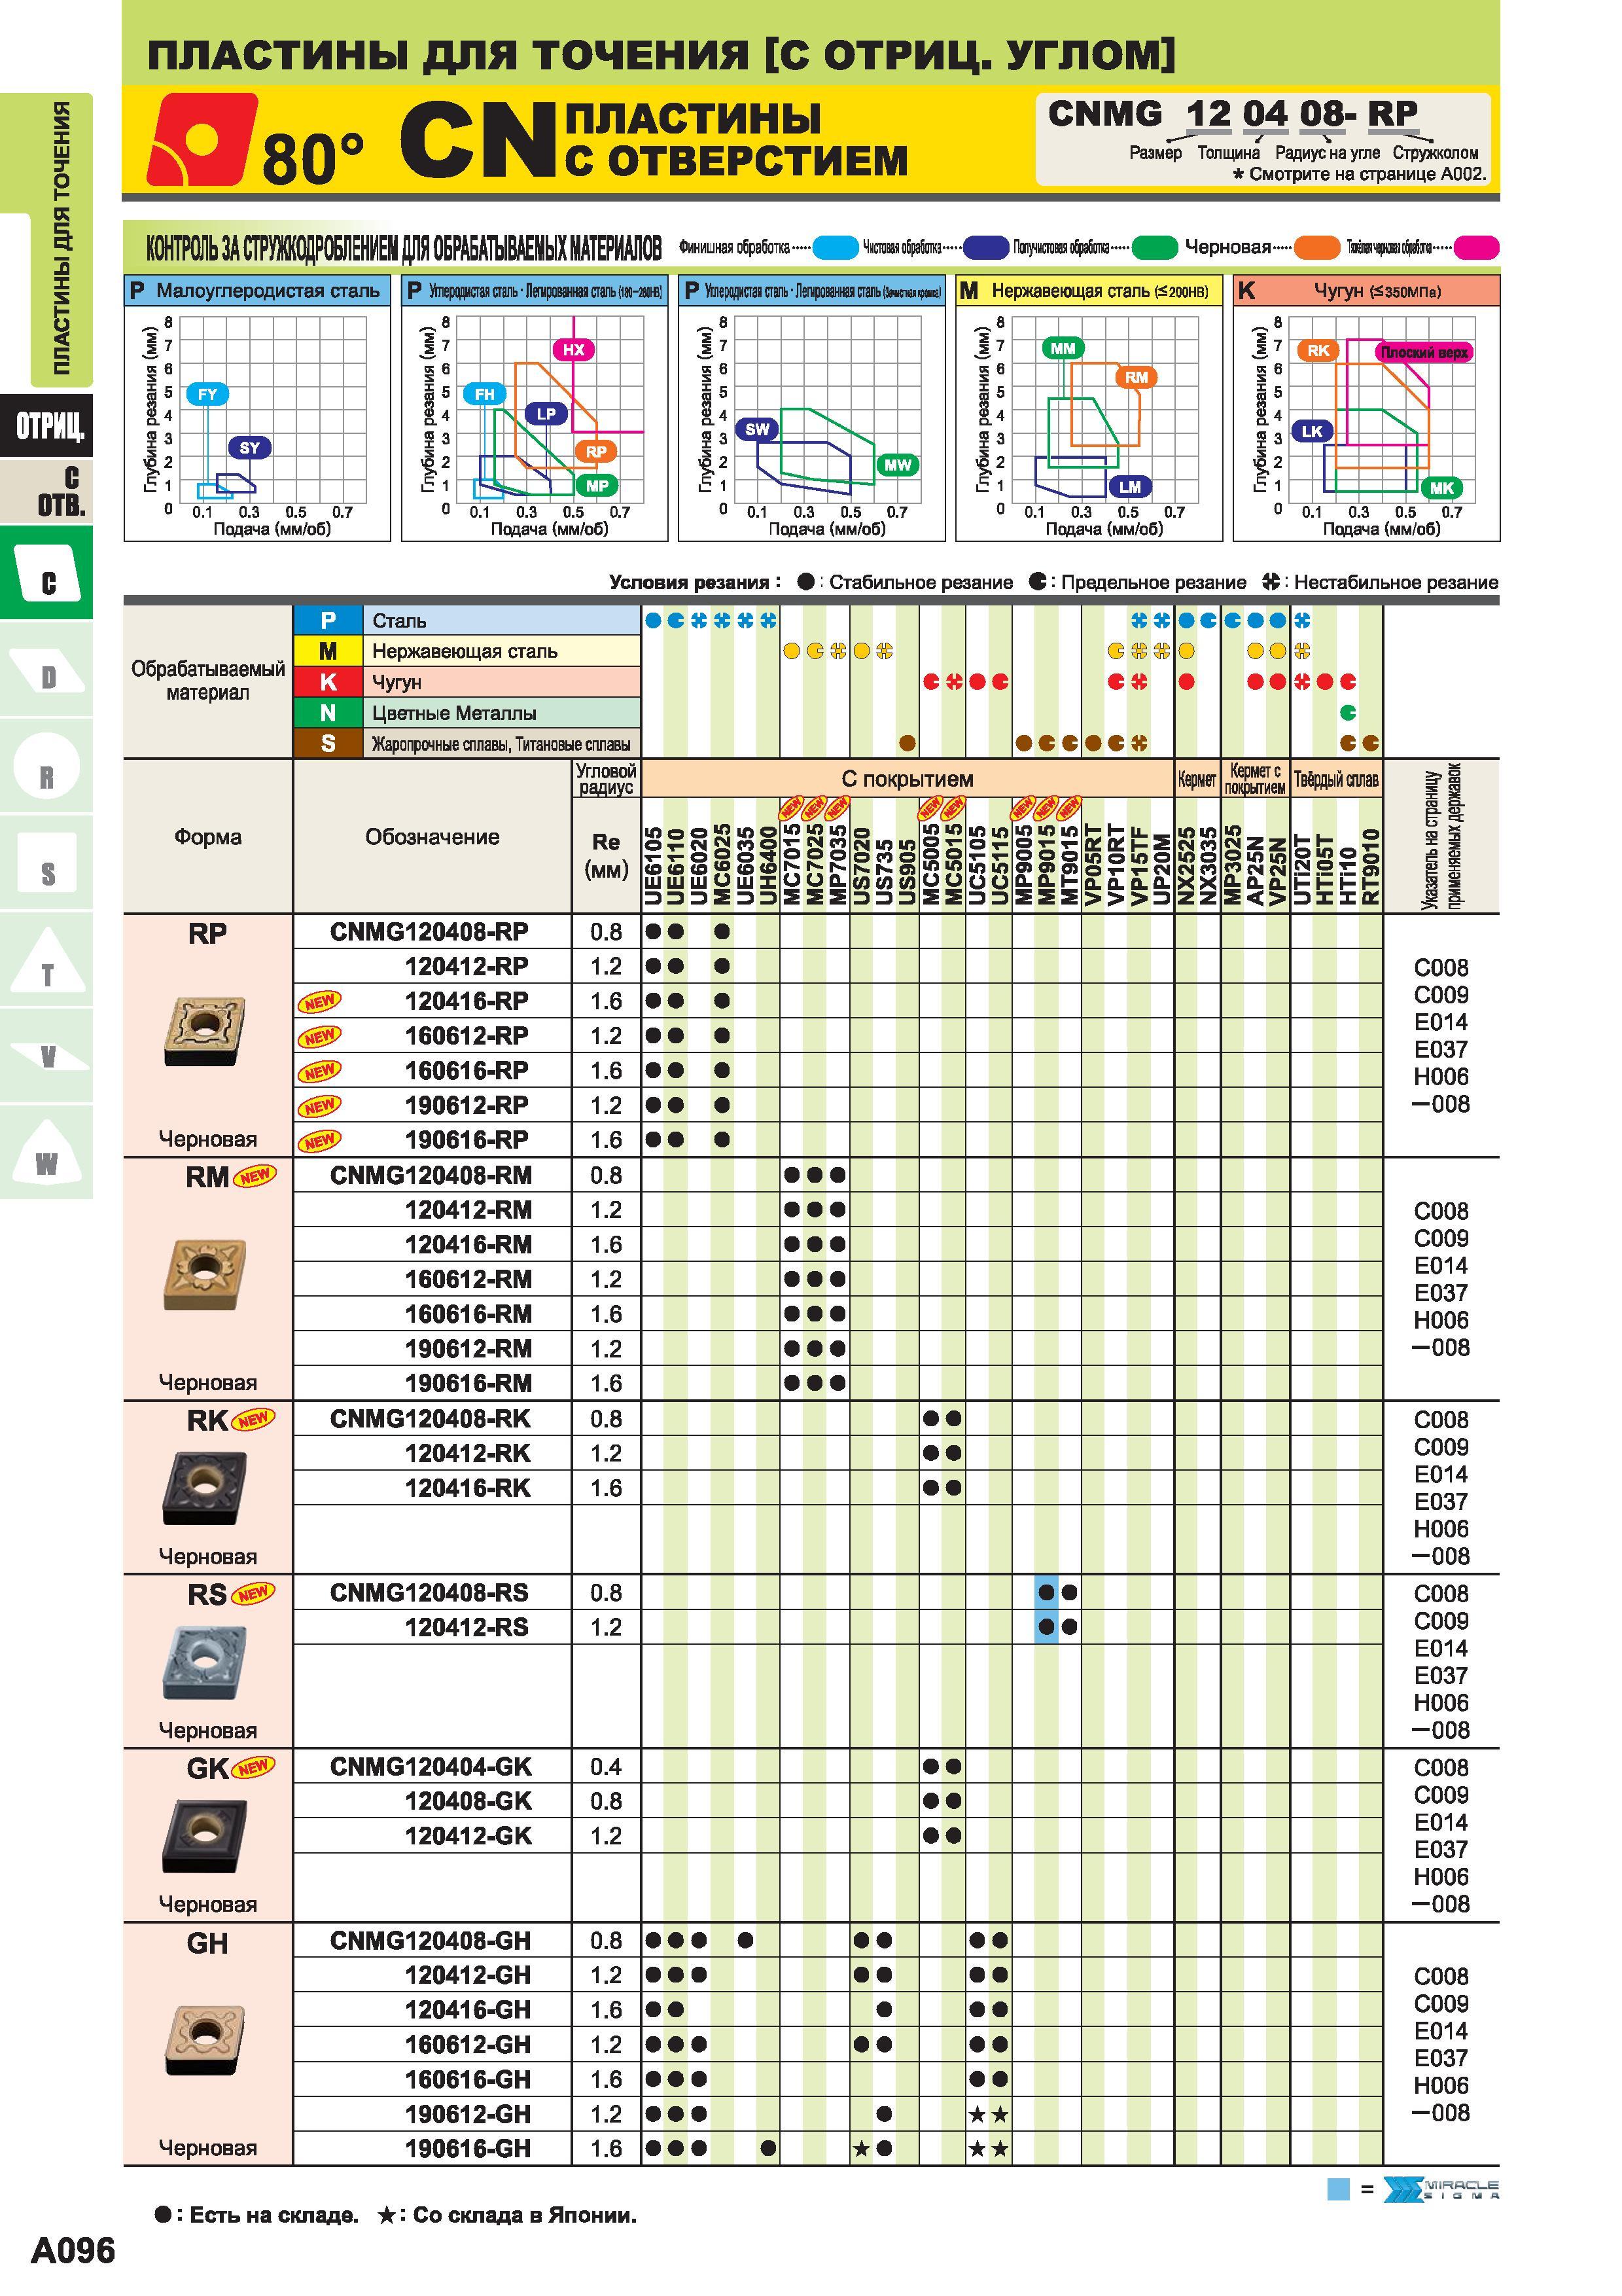Click the GK insert photo
The image size is (1622, 2296).
[x=204, y=1836]
